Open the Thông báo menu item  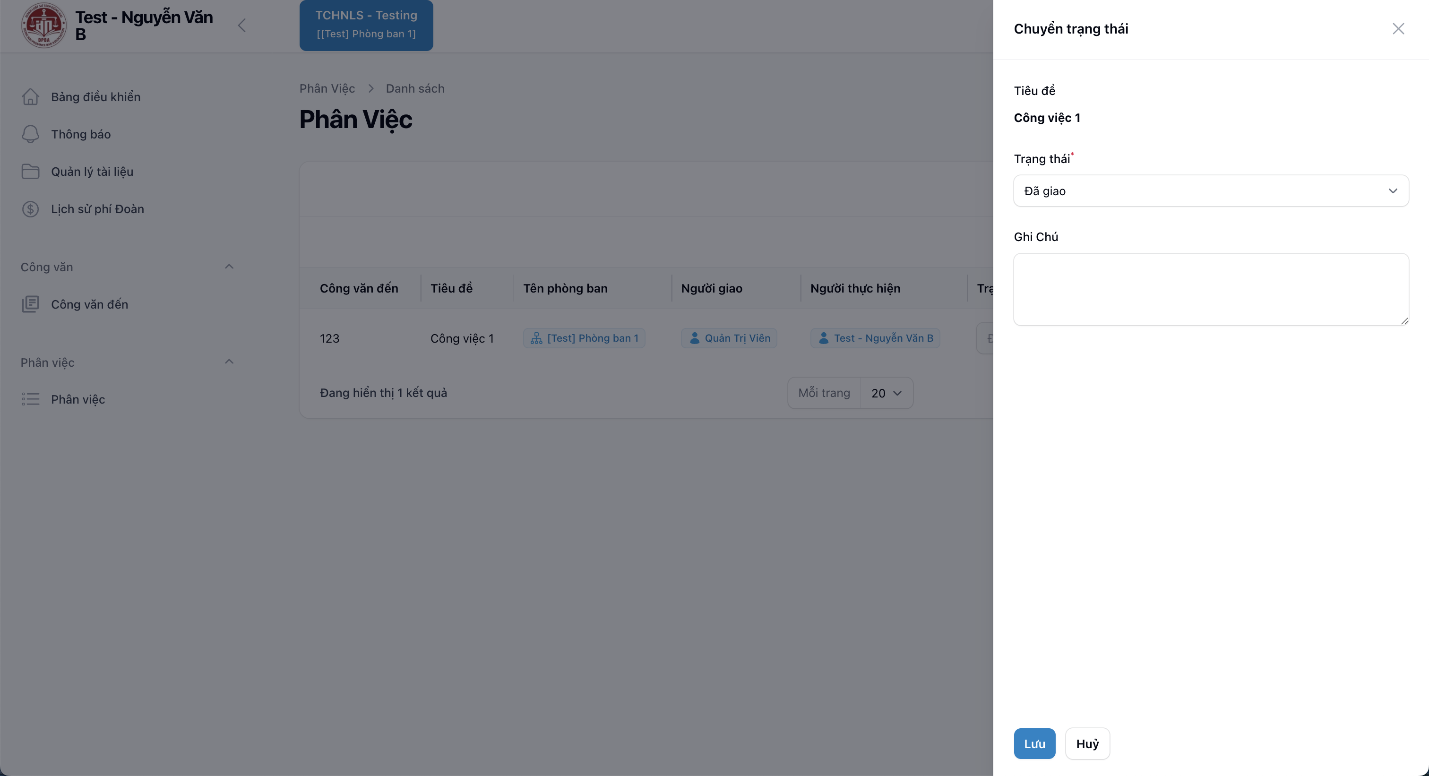coord(81,134)
